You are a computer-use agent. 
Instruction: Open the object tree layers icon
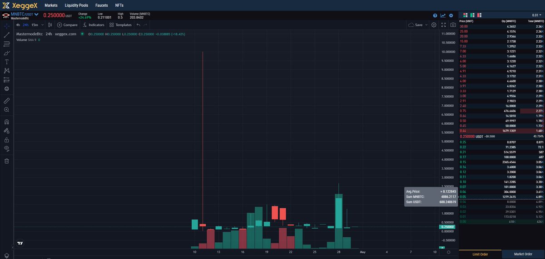[6, 256]
